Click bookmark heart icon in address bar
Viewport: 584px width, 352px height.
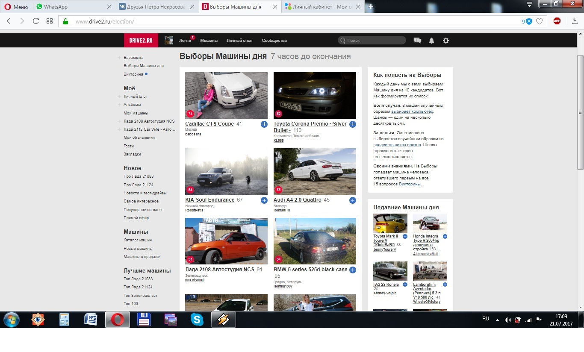pyautogui.click(x=540, y=21)
